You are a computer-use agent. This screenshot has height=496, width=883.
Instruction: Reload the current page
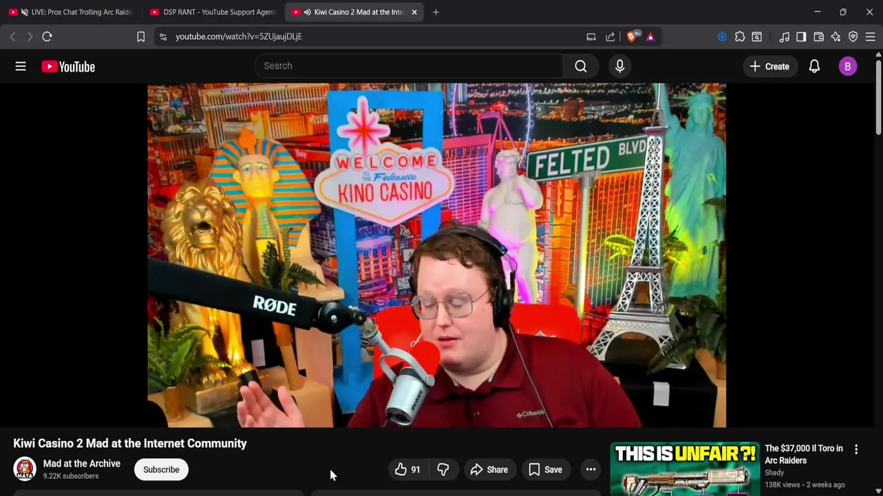coord(47,37)
